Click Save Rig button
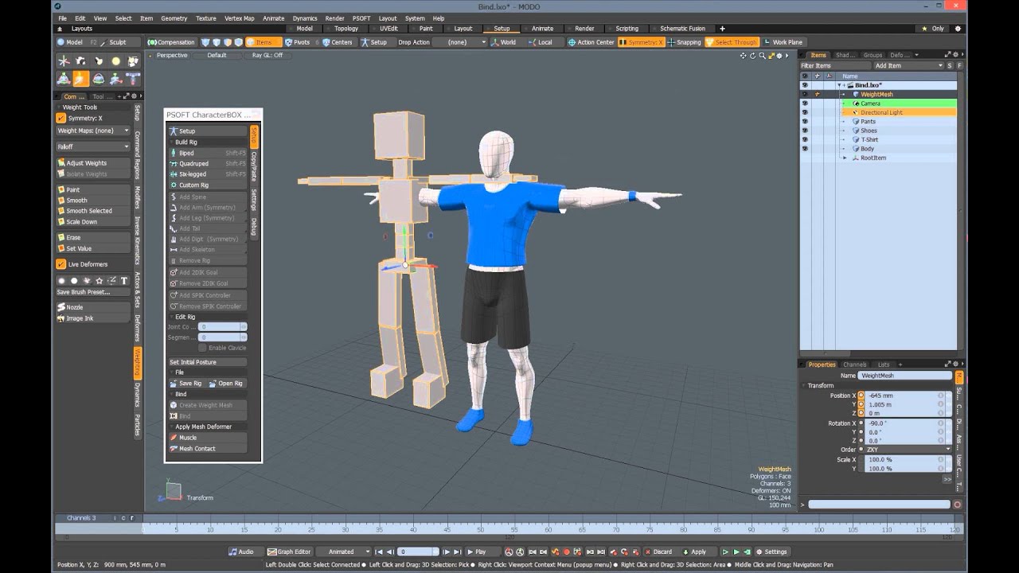The image size is (1019, 573). coord(186,384)
